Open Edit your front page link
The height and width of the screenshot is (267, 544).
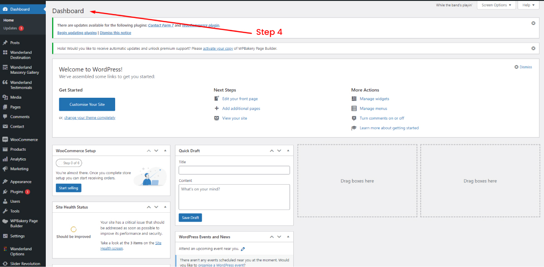[x=240, y=99]
